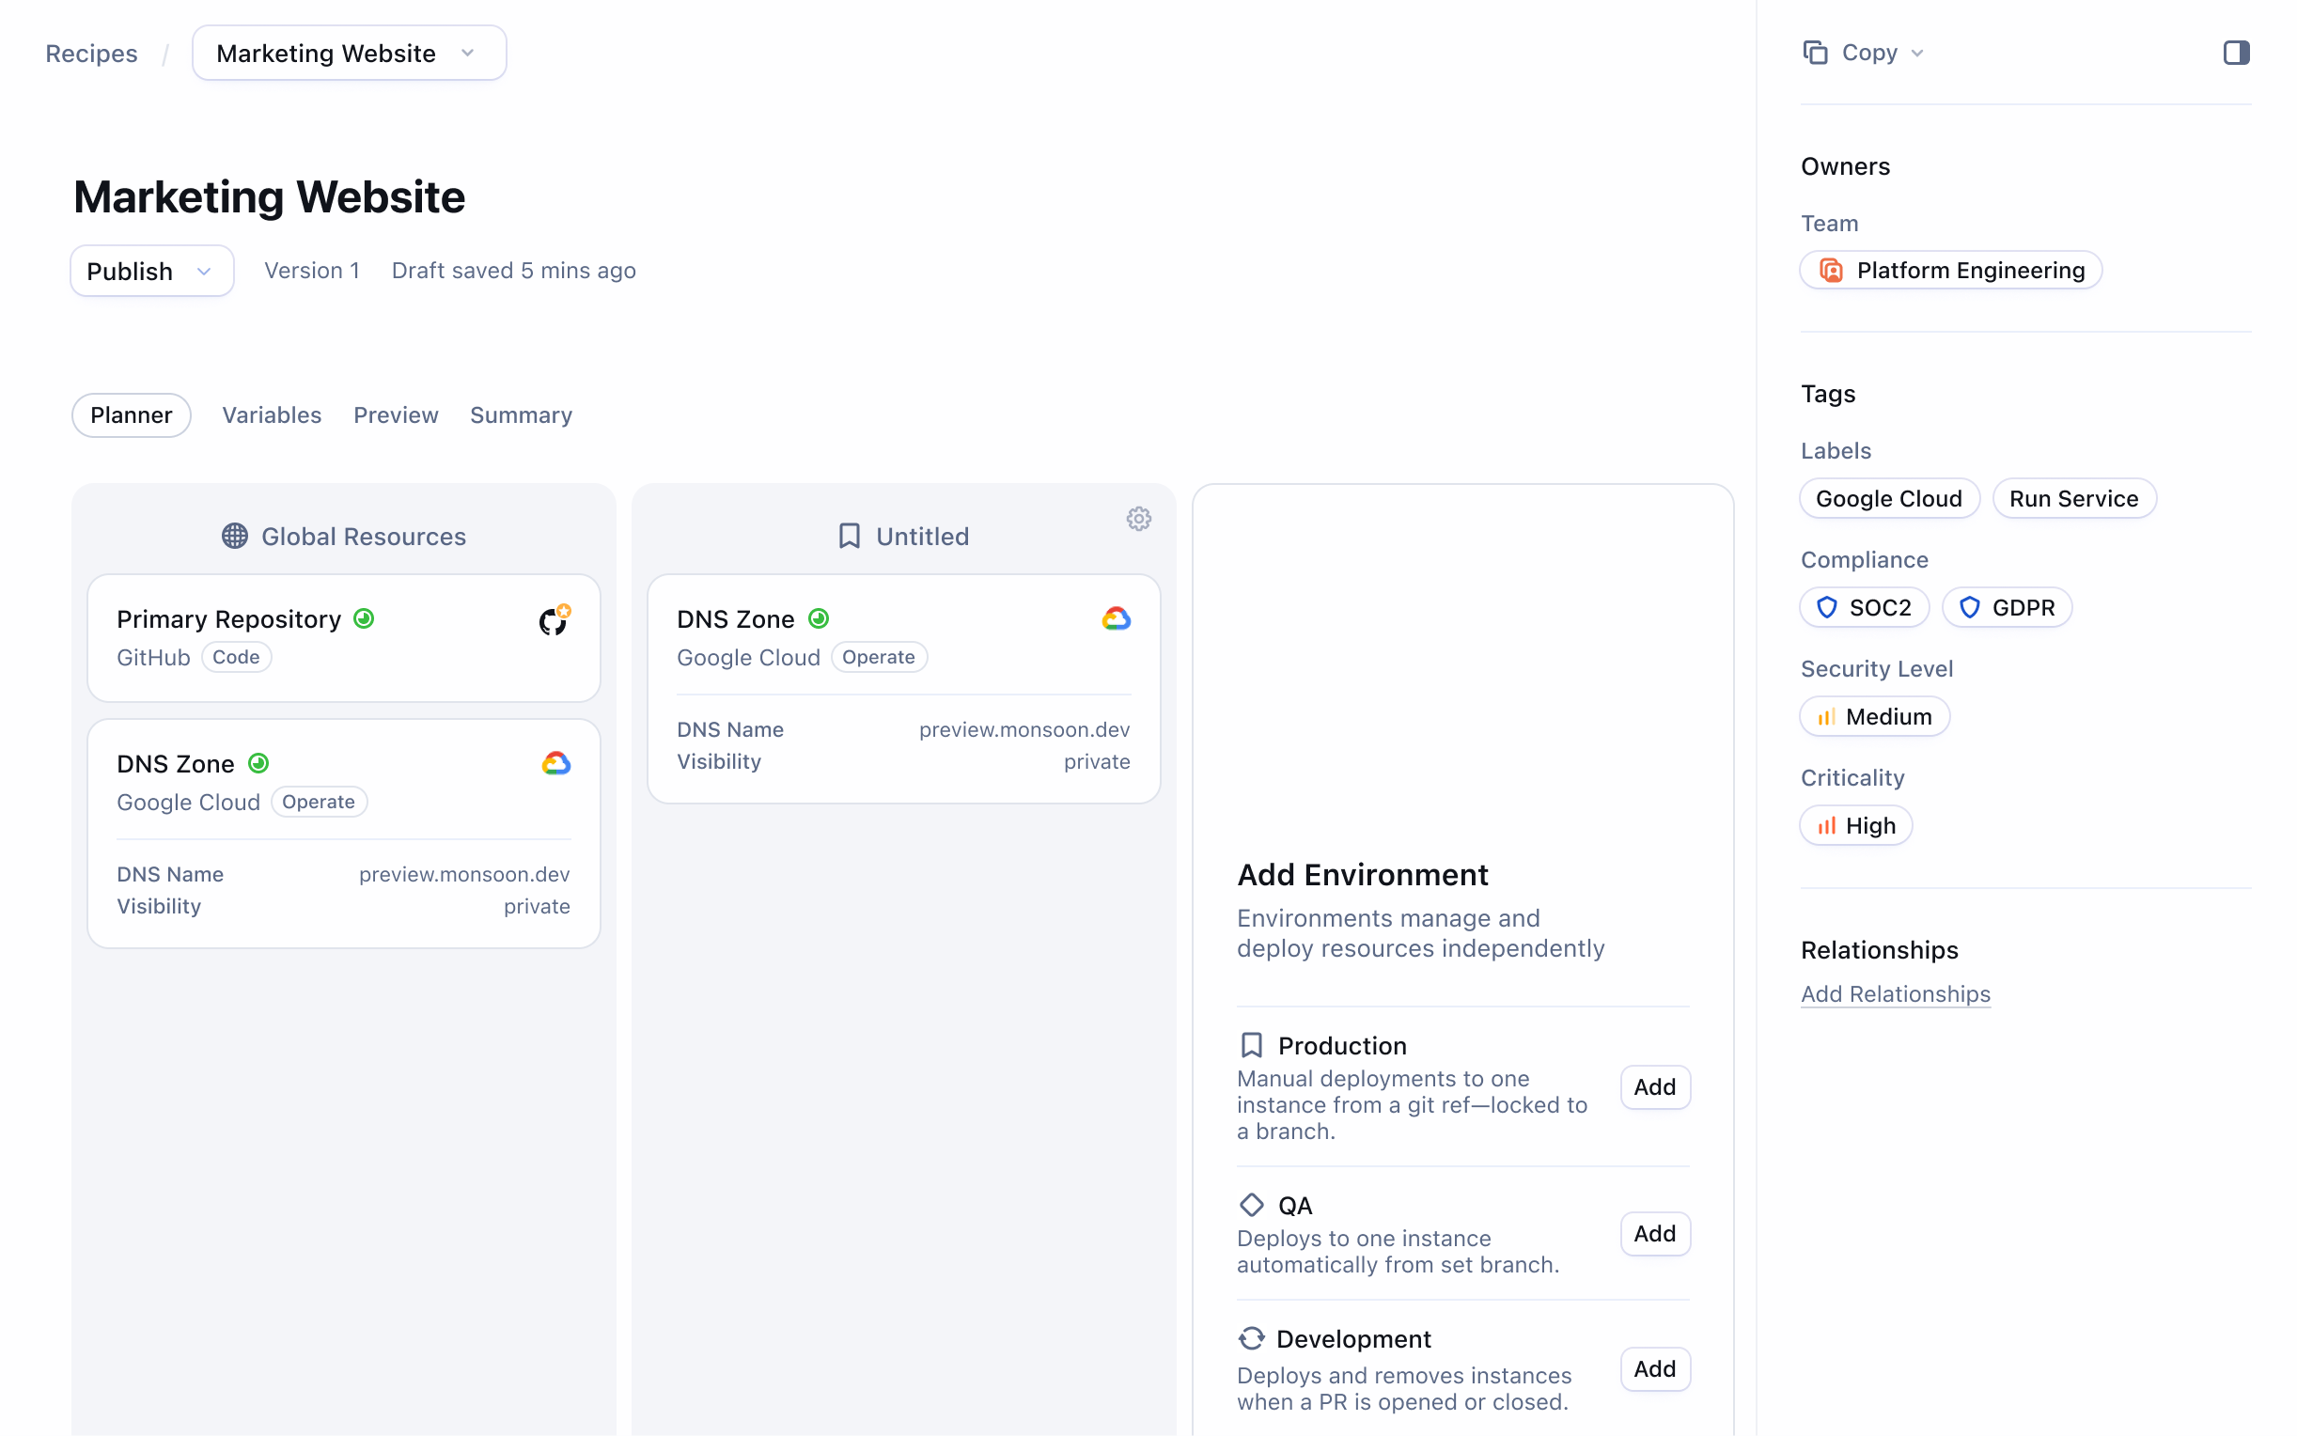Image resolution: width=2297 pixels, height=1436 pixels.
Task: Click Google Cloud icon on Untitled DNS Zone card
Action: [1116, 618]
